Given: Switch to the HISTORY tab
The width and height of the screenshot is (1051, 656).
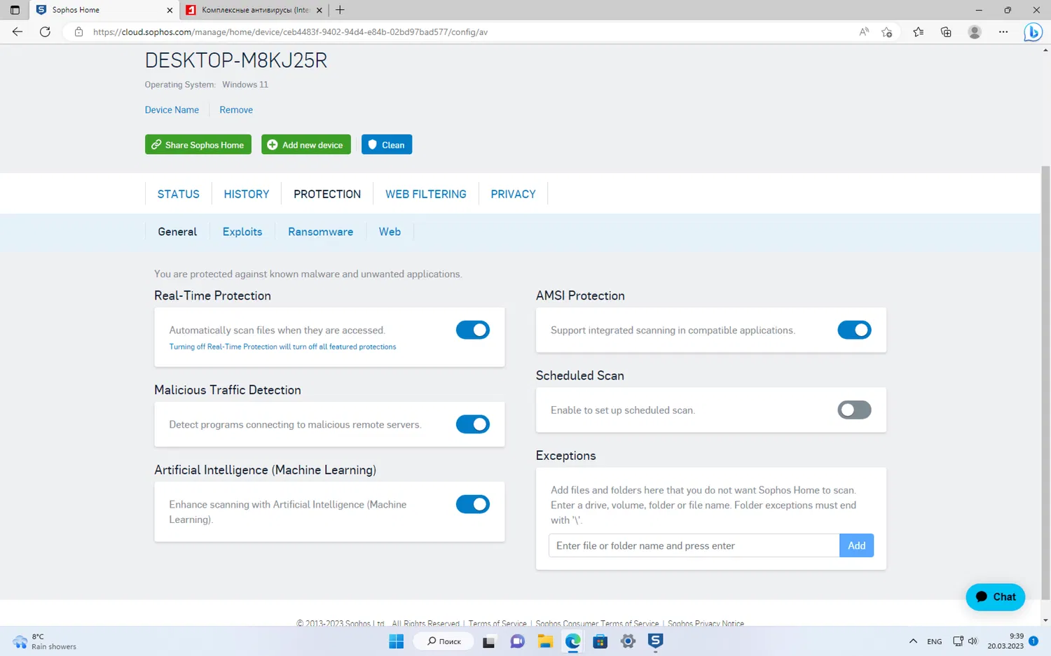Looking at the screenshot, I should tap(247, 194).
